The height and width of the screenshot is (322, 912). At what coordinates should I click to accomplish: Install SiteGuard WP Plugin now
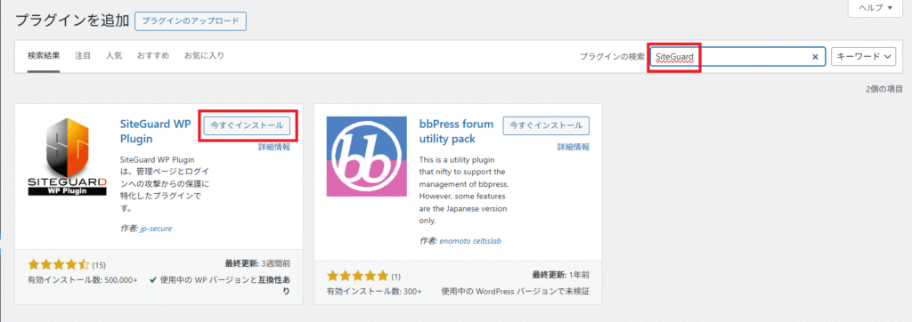coord(248,125)
